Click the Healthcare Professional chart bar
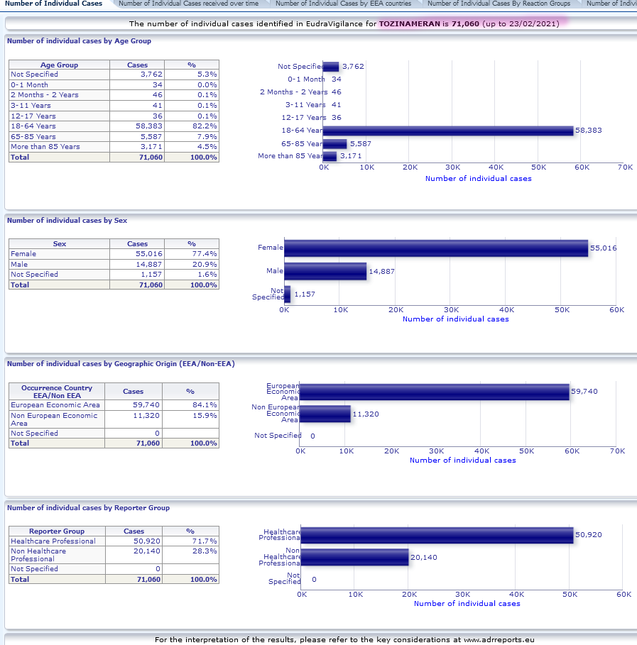The image size is (637, 645). coord(437,535)
